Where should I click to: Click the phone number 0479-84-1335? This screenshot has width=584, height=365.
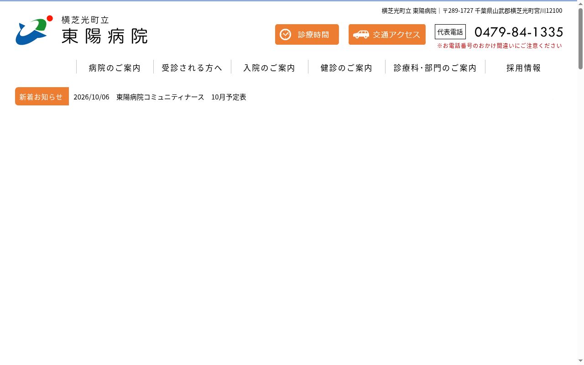point(519,32)
